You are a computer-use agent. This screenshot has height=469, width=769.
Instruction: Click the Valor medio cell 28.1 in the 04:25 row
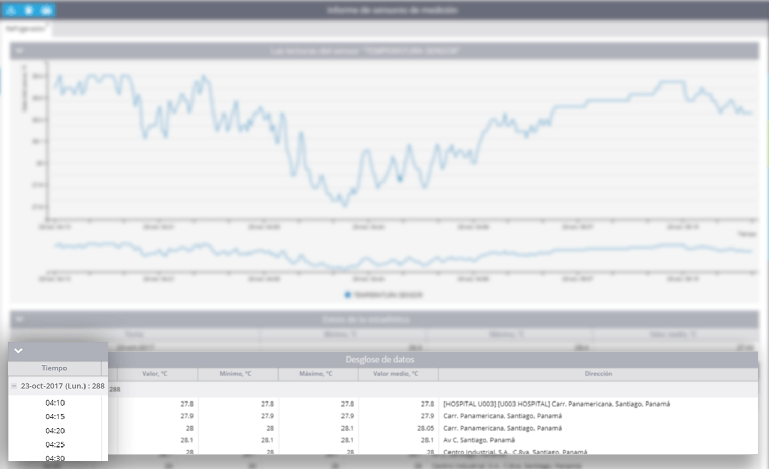coord(428,440)
